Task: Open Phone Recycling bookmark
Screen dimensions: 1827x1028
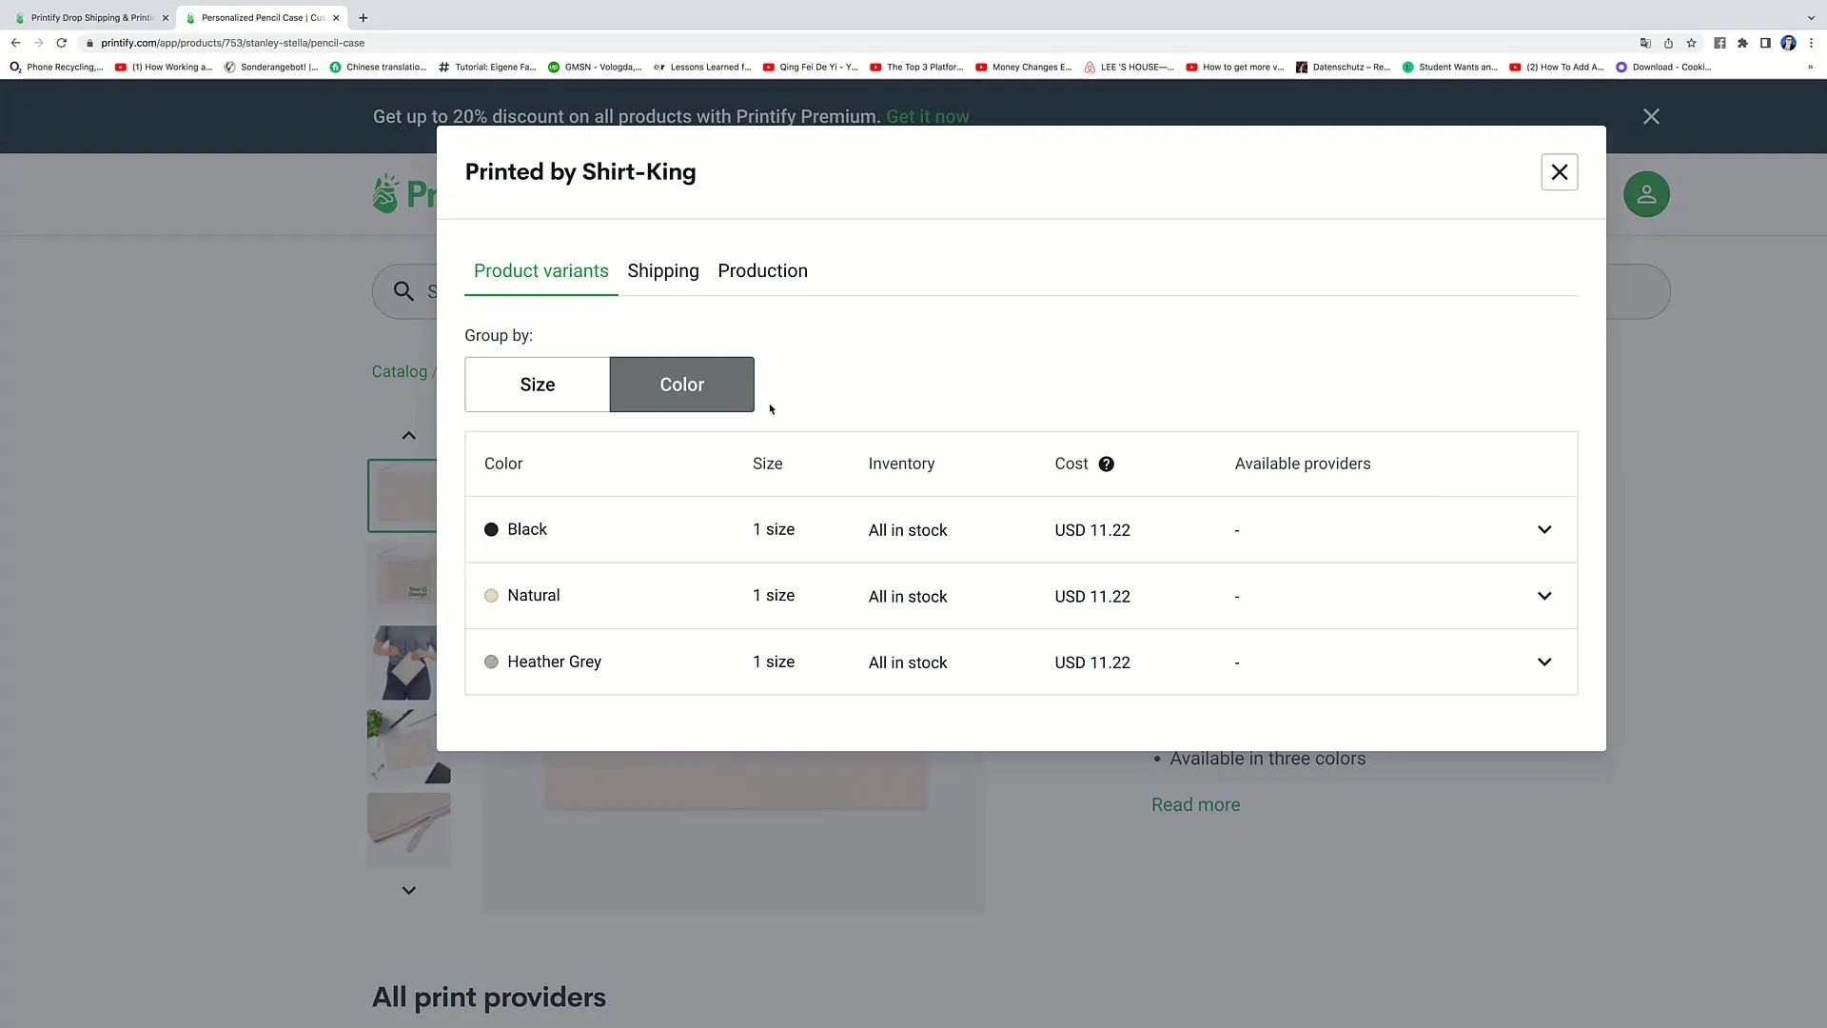Action: (56, 68)
